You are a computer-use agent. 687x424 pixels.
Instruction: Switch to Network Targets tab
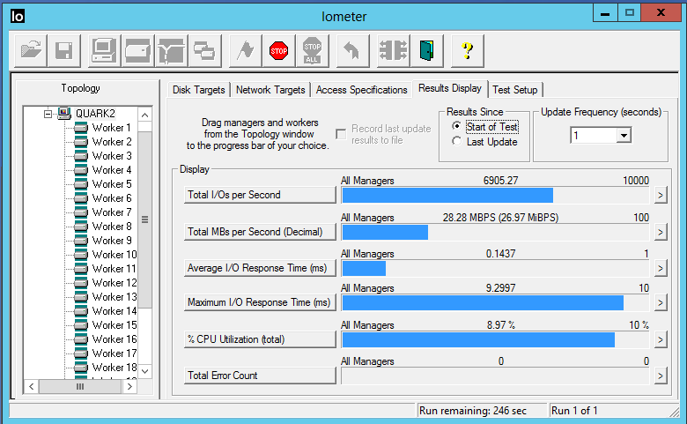[270, 90]
